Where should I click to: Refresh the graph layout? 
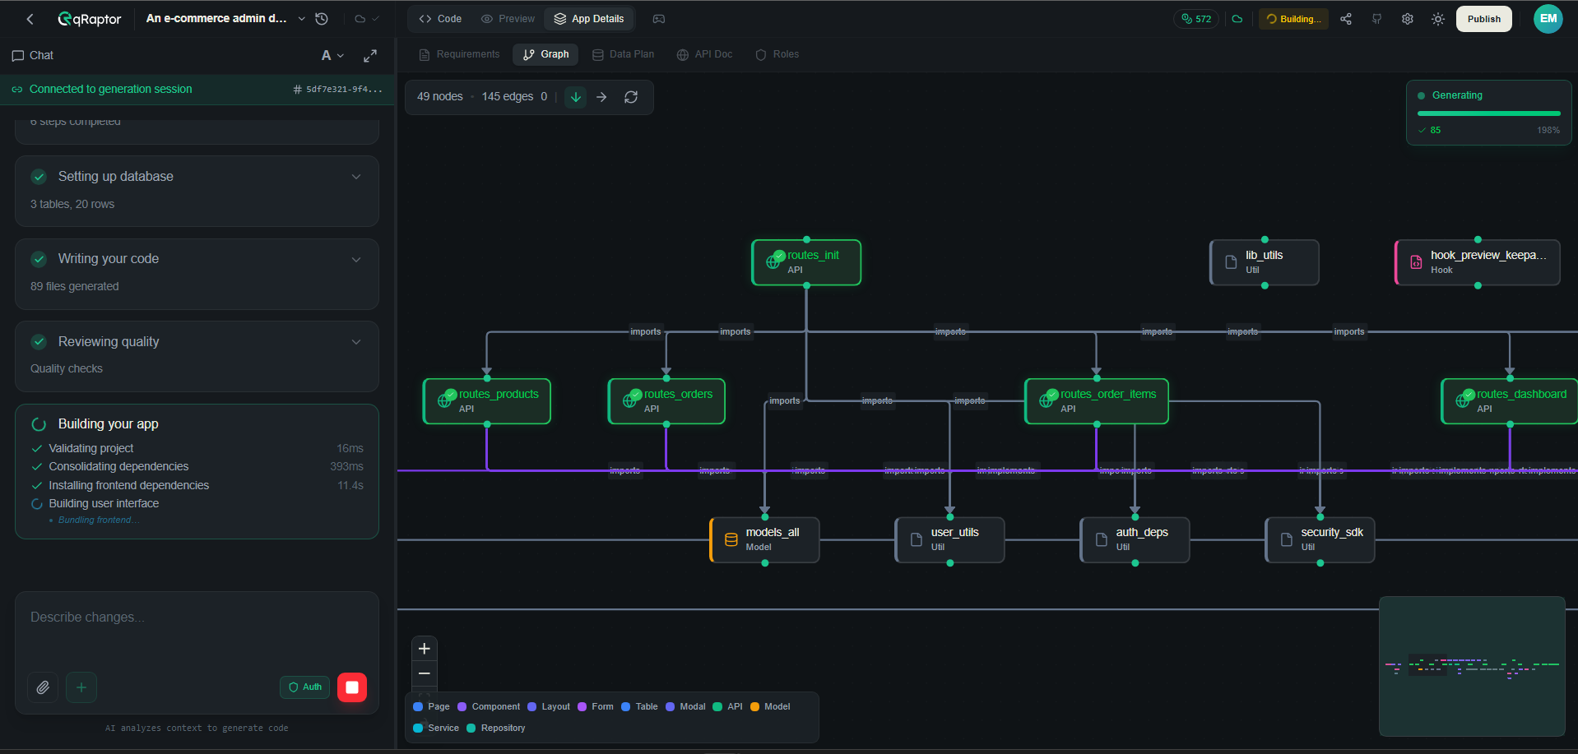click(631, 97)
